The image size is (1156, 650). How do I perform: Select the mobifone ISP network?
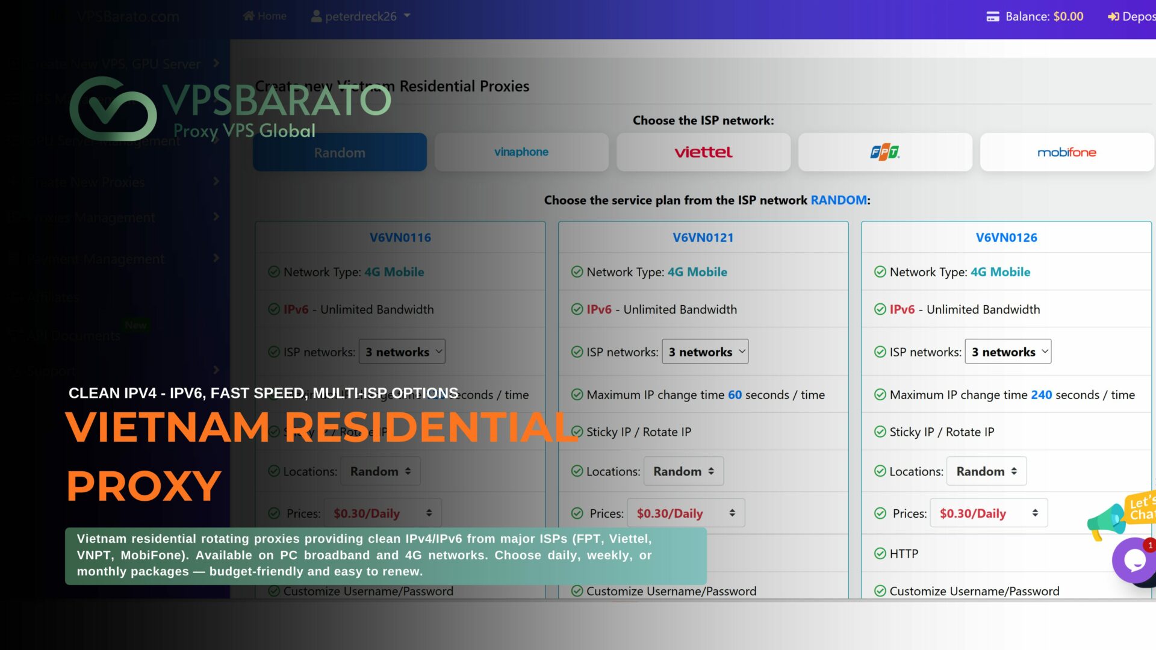[1066, 152]
